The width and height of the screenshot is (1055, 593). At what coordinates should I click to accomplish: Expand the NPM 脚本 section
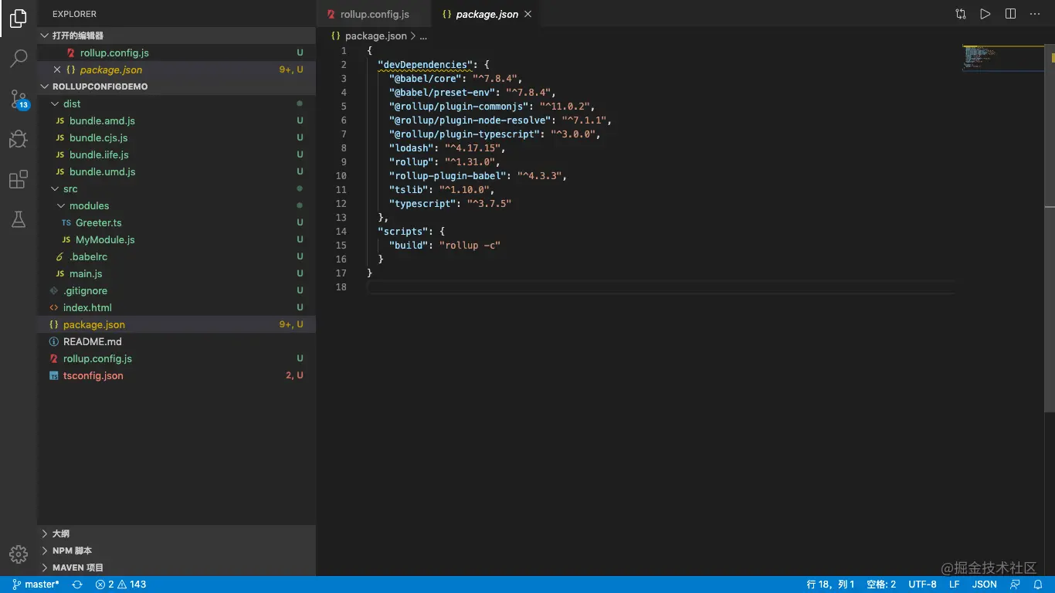177,551
